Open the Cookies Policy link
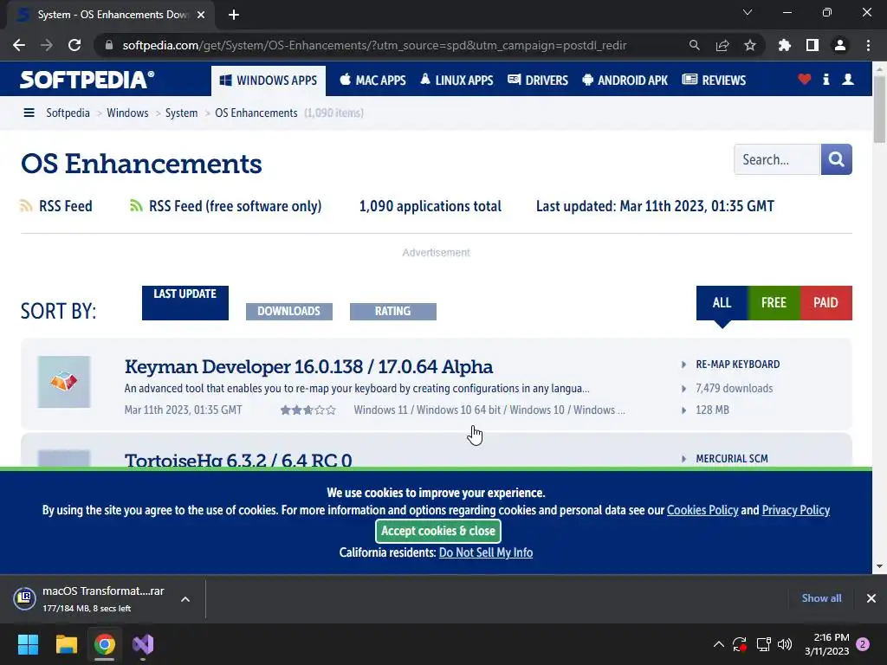 (702, 510)
